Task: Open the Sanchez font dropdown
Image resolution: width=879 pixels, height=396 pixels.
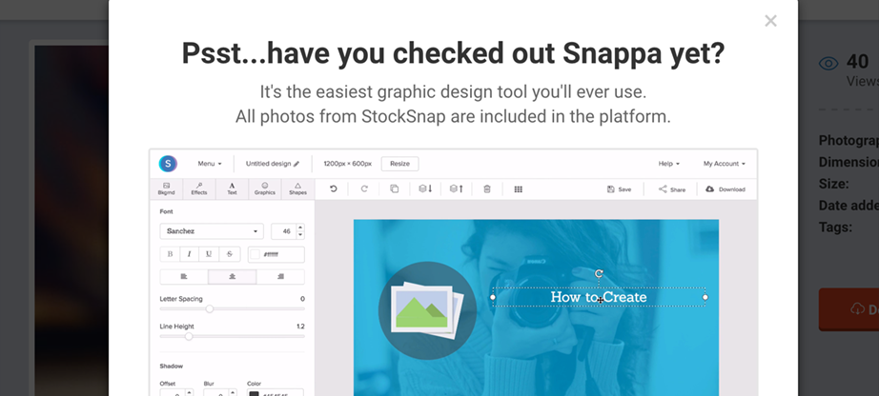Action: 212,231
